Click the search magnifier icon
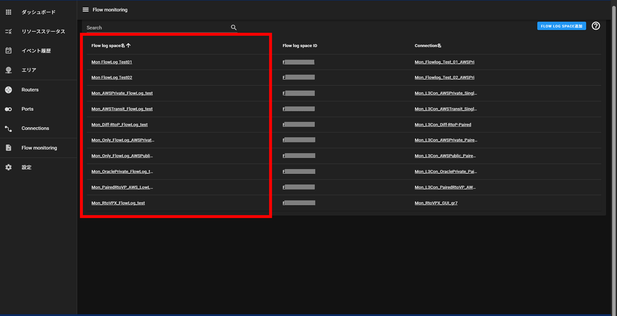The image size is (617, 316). (x=234, y=28)
